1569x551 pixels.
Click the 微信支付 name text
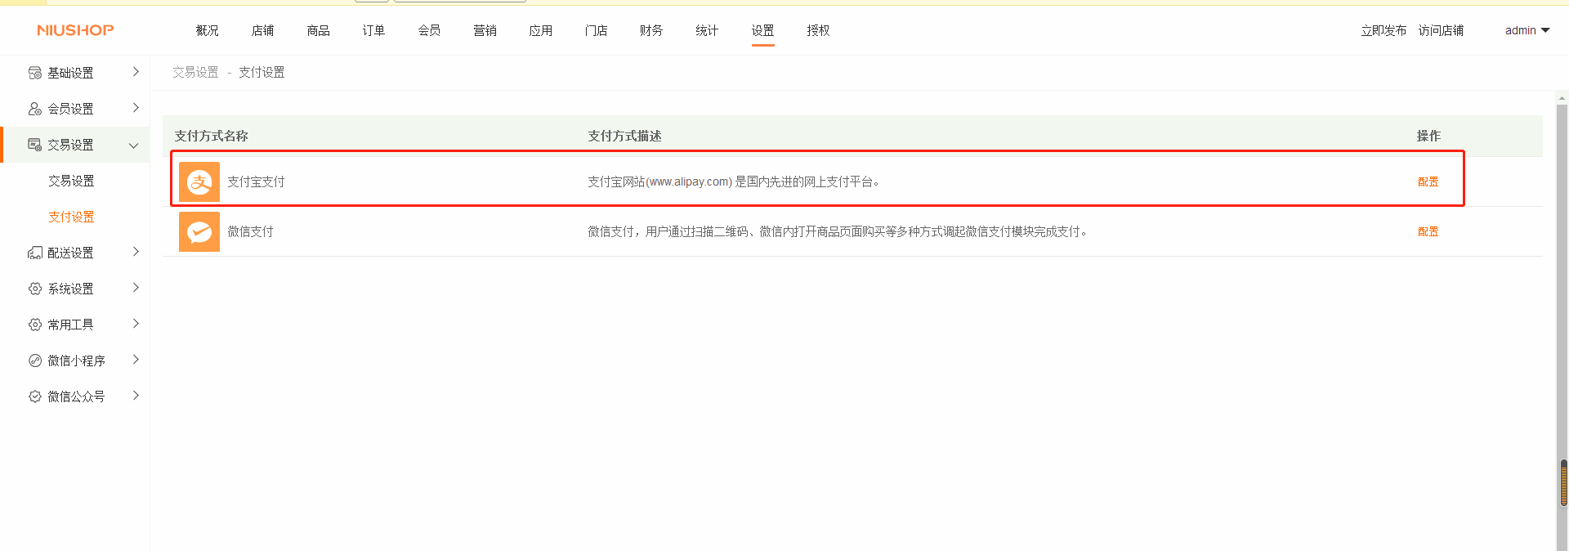click(250, 231)
